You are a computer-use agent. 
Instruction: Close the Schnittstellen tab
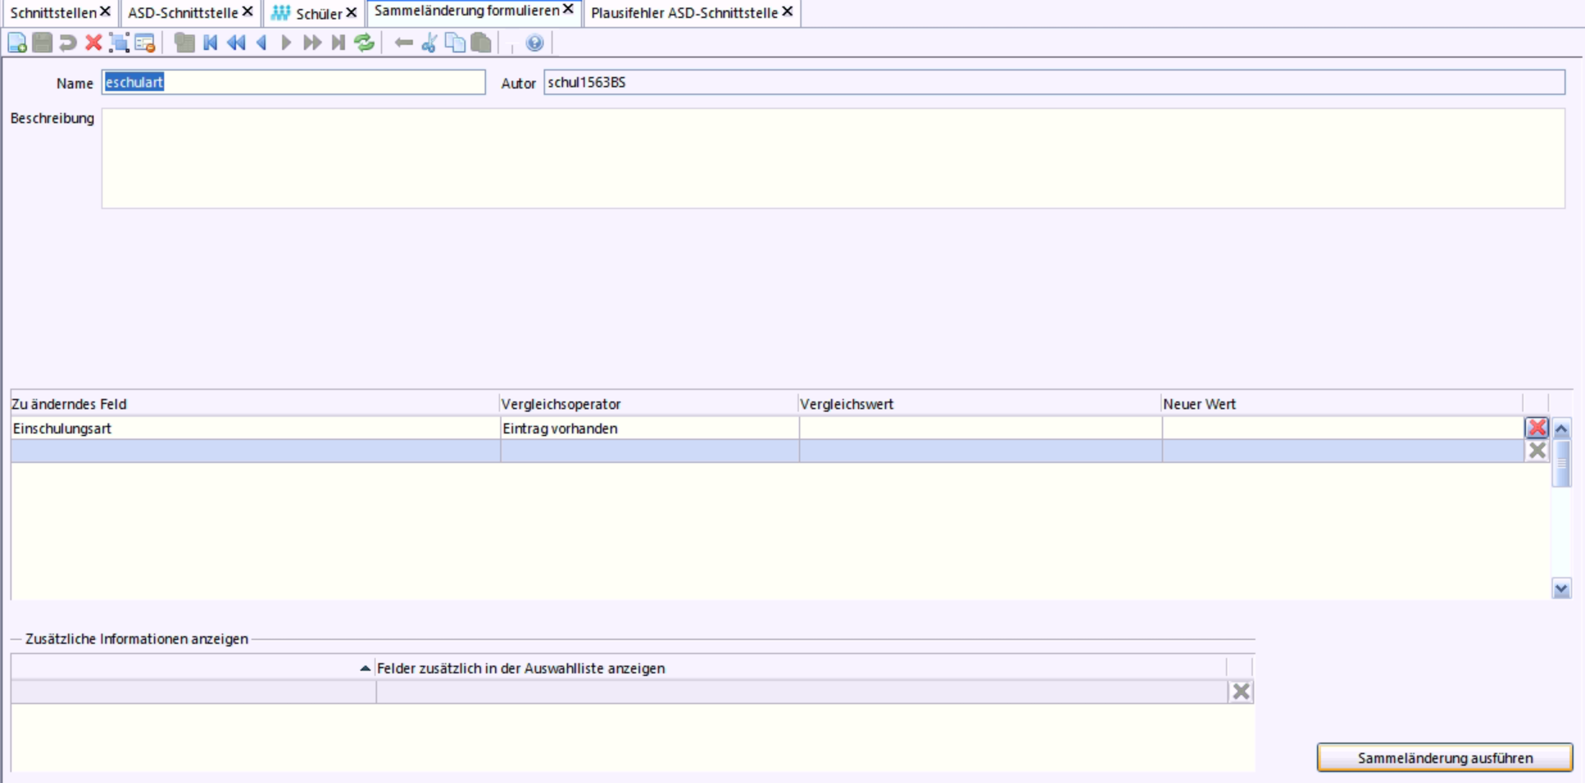pos(105,12)
